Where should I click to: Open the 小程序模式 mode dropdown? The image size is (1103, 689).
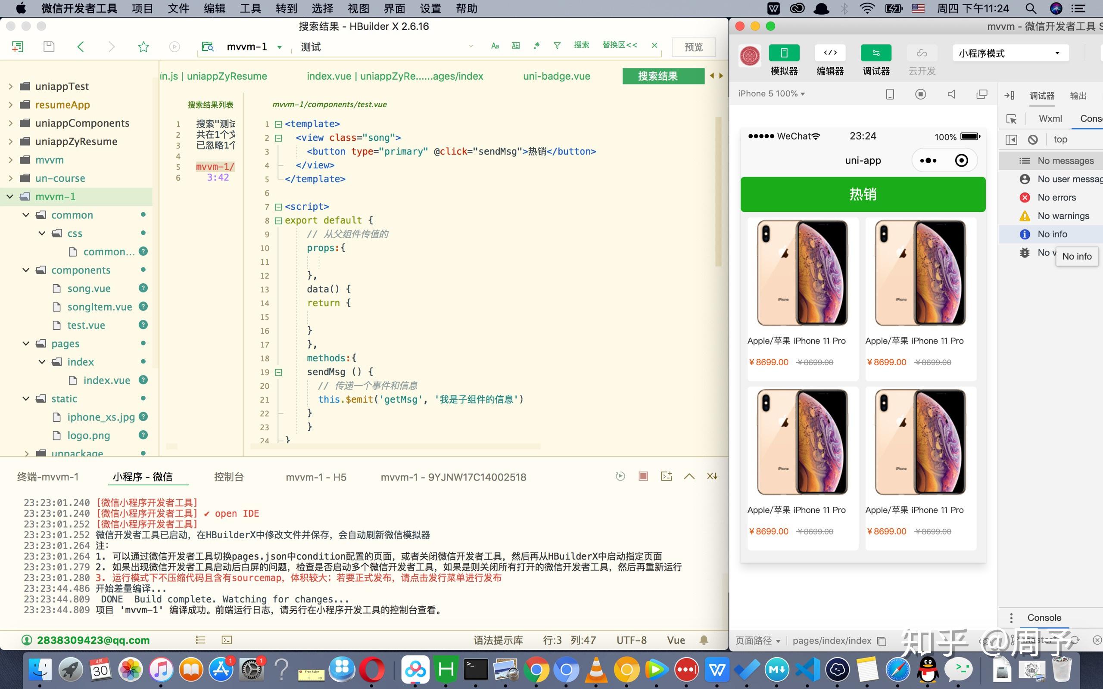click(1010, 53)
